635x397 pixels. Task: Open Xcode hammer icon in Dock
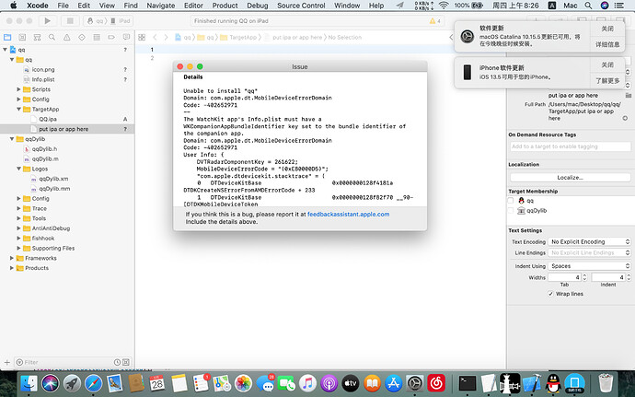[532, 383]
